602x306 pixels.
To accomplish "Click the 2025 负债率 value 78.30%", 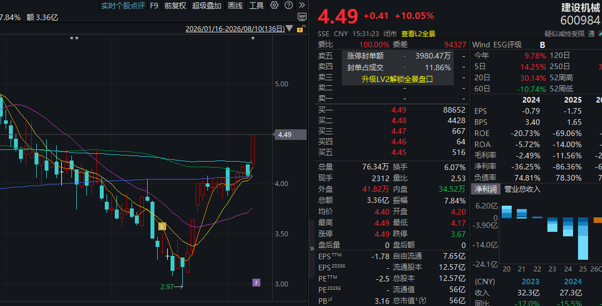I will click(569, 178).
